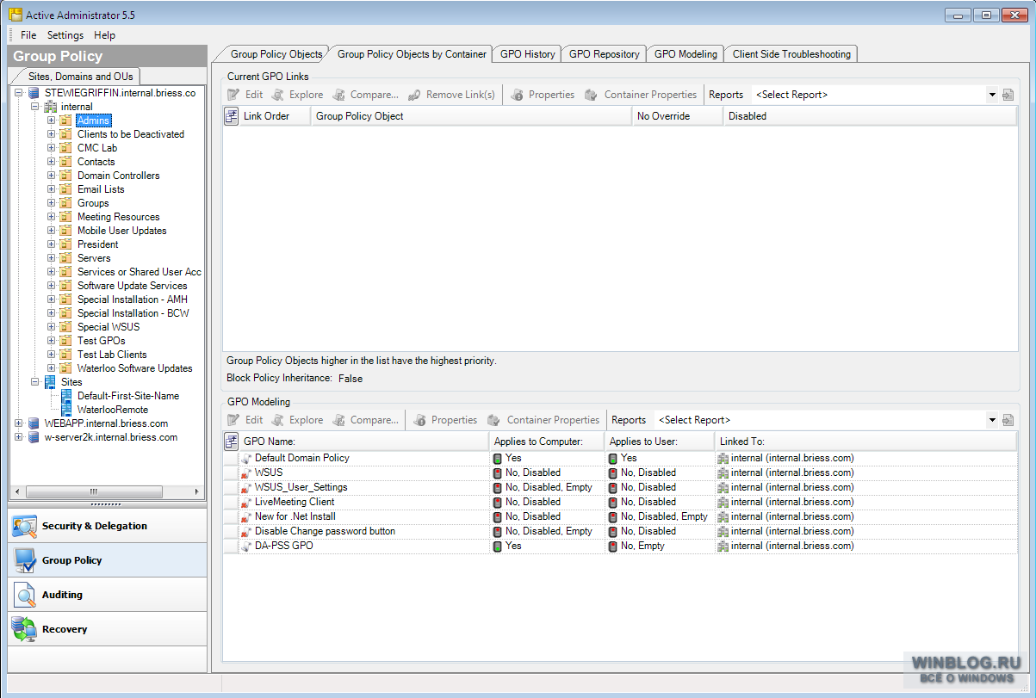Click the DA-PSS GPO row icon
The width and height of the screenshot is (1036, 698).
(x=246, y=547)
